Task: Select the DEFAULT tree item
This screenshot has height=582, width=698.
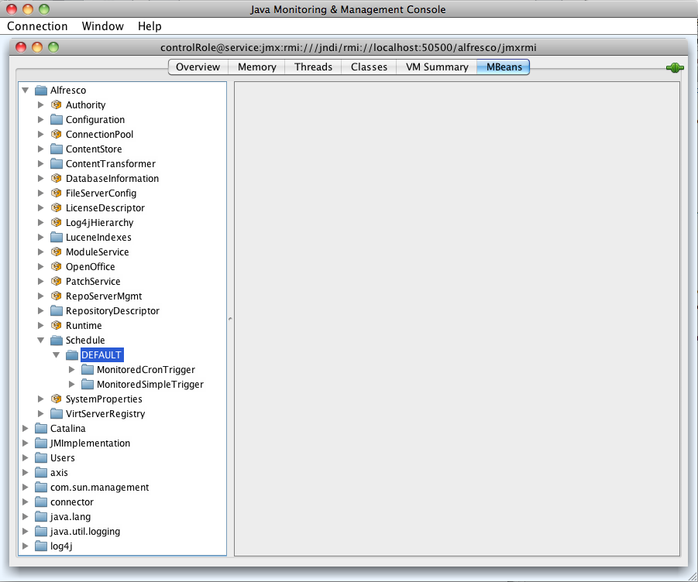Action: coord(101,354)
